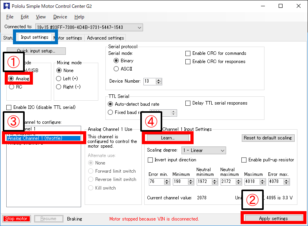Open the Help menu
The width and height of the screenshot is (308, 226).
(x=80, y=17)
